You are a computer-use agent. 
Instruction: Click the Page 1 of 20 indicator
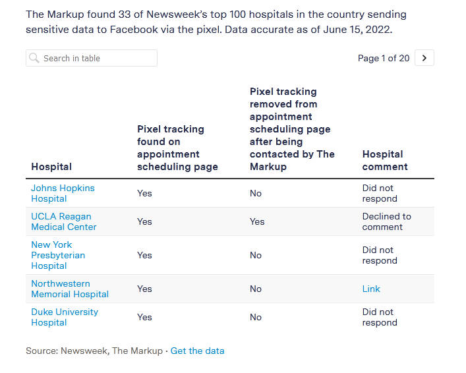pyautogui.click(x=383, y=58)
